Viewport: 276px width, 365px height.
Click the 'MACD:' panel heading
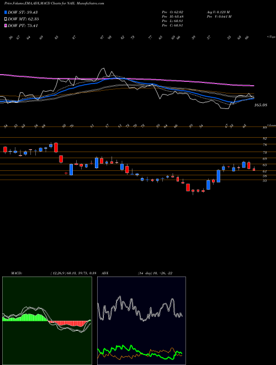(x=16, y=273)
